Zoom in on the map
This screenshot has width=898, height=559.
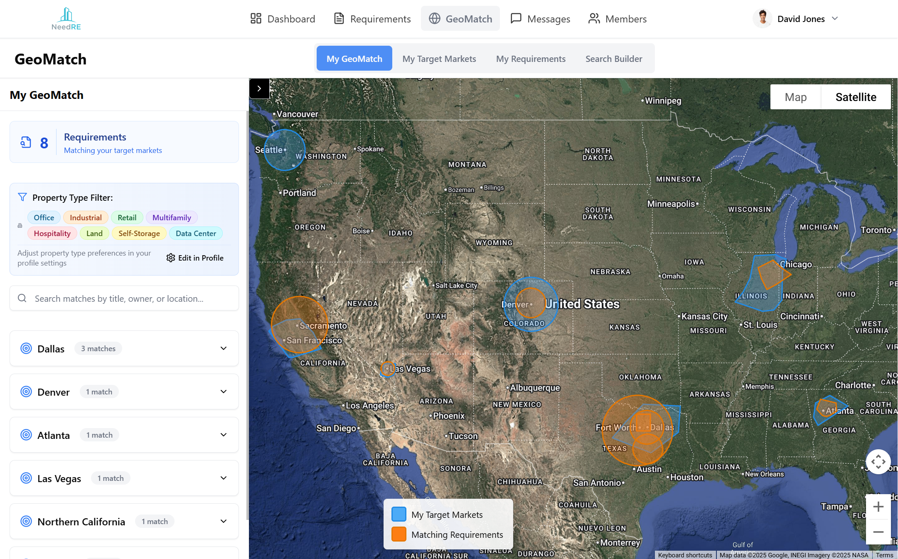(878, 507)
